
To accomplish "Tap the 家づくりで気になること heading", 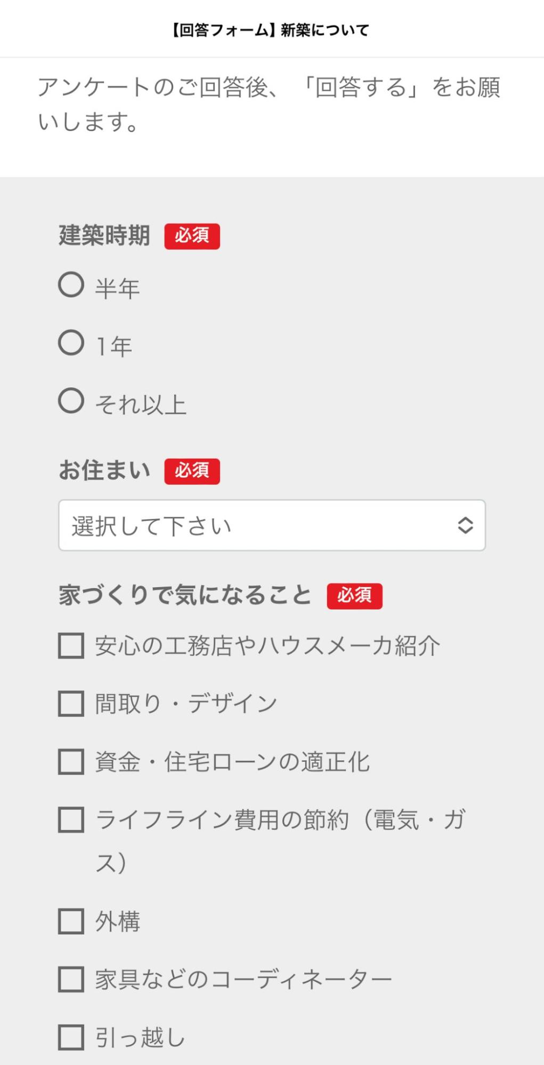I will 185,595.
